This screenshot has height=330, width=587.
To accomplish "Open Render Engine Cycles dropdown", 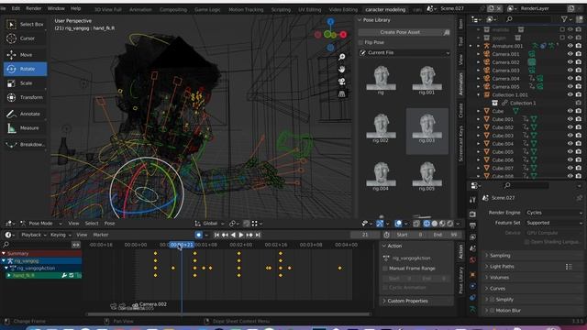I will pos(553,213).
